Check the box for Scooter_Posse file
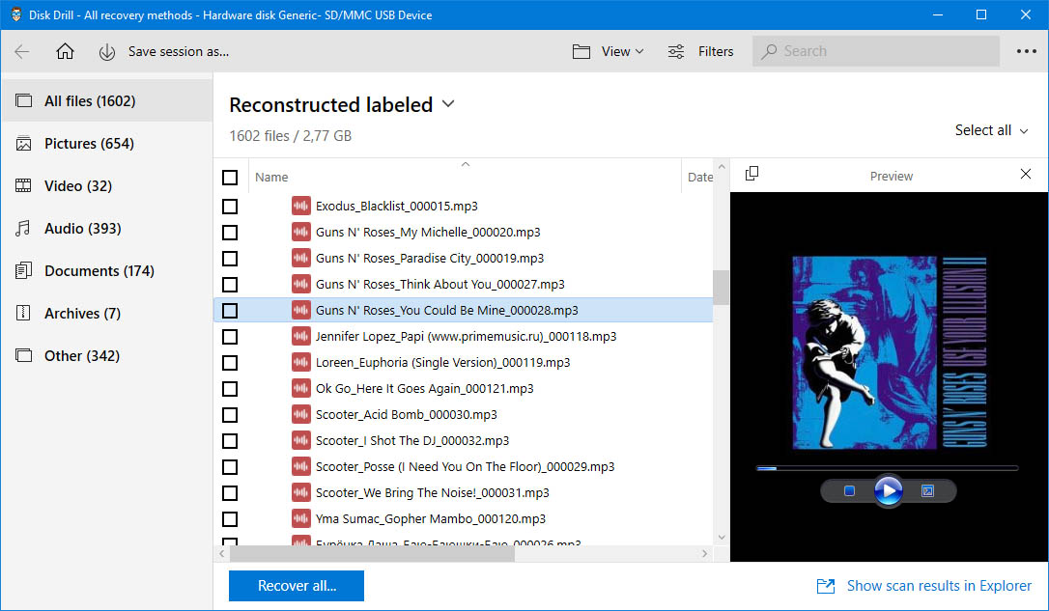Viewport: 1049px width, 611px height. pyautogui.click(x=230, y=466)
